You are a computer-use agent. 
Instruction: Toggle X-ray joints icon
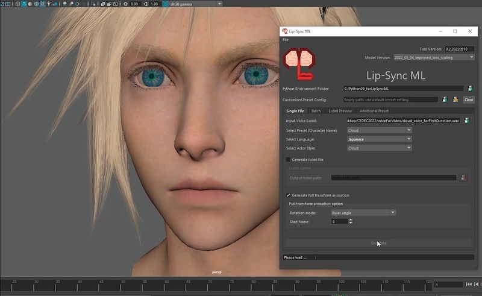[115, 4]
